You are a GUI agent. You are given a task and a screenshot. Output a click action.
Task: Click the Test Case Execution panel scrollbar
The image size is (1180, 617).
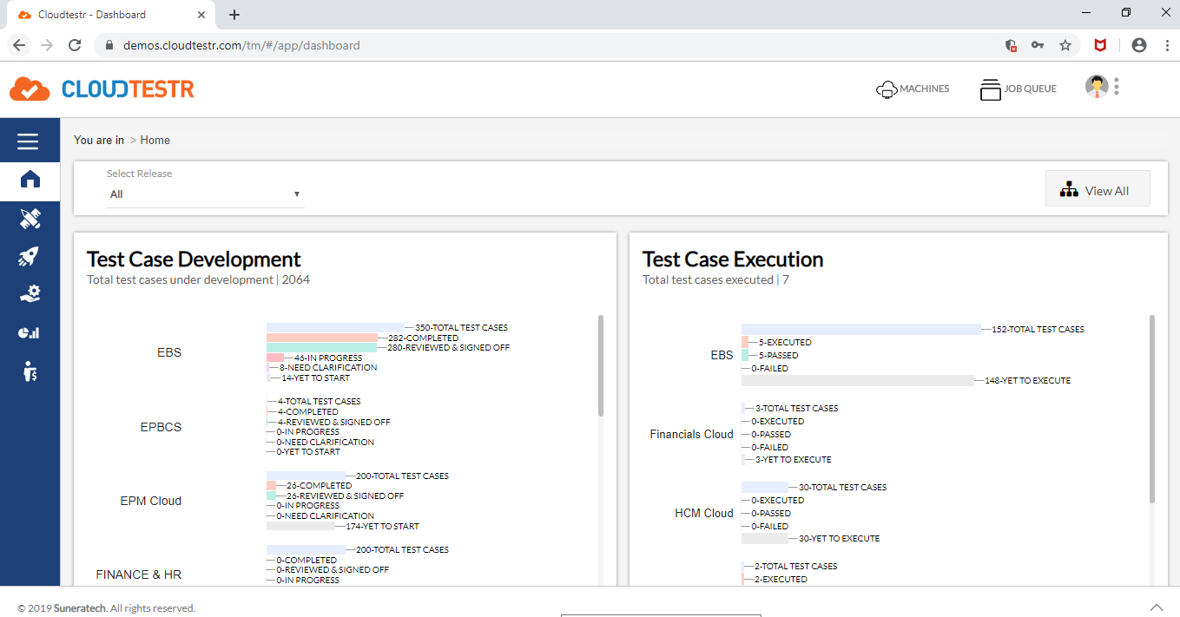(x=1152, y=408)
